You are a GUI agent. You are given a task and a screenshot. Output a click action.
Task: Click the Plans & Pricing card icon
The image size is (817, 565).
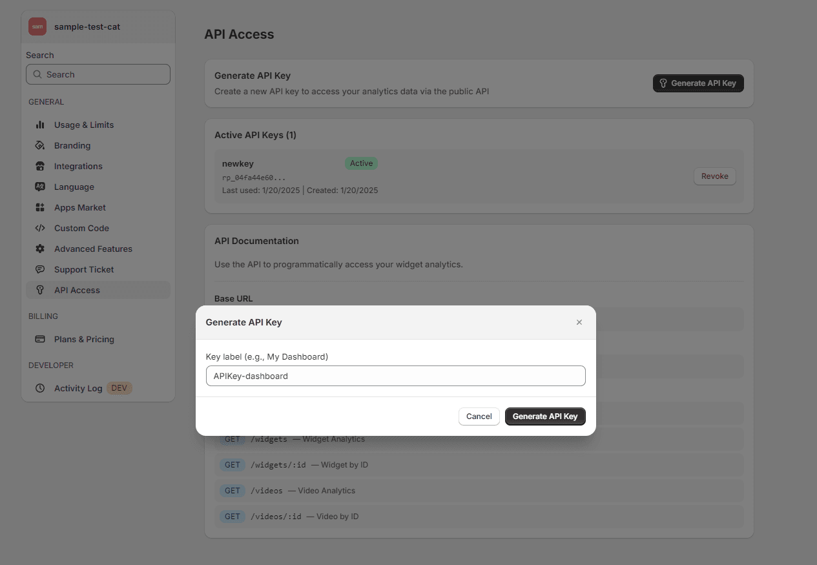(x=40, y=339)
